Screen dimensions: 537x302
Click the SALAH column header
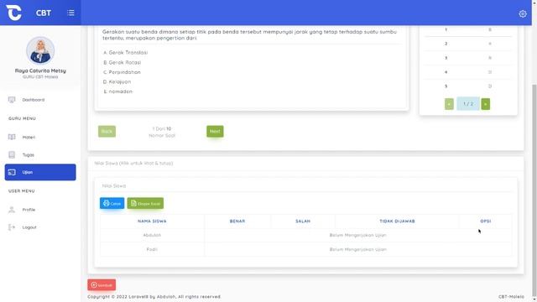[303, 221]
